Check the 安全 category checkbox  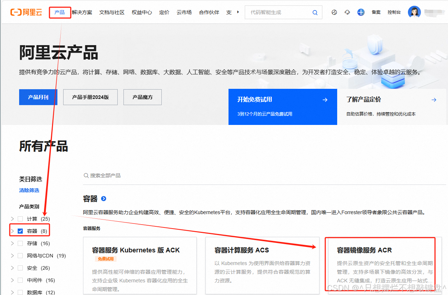click(x=20, y=268)
